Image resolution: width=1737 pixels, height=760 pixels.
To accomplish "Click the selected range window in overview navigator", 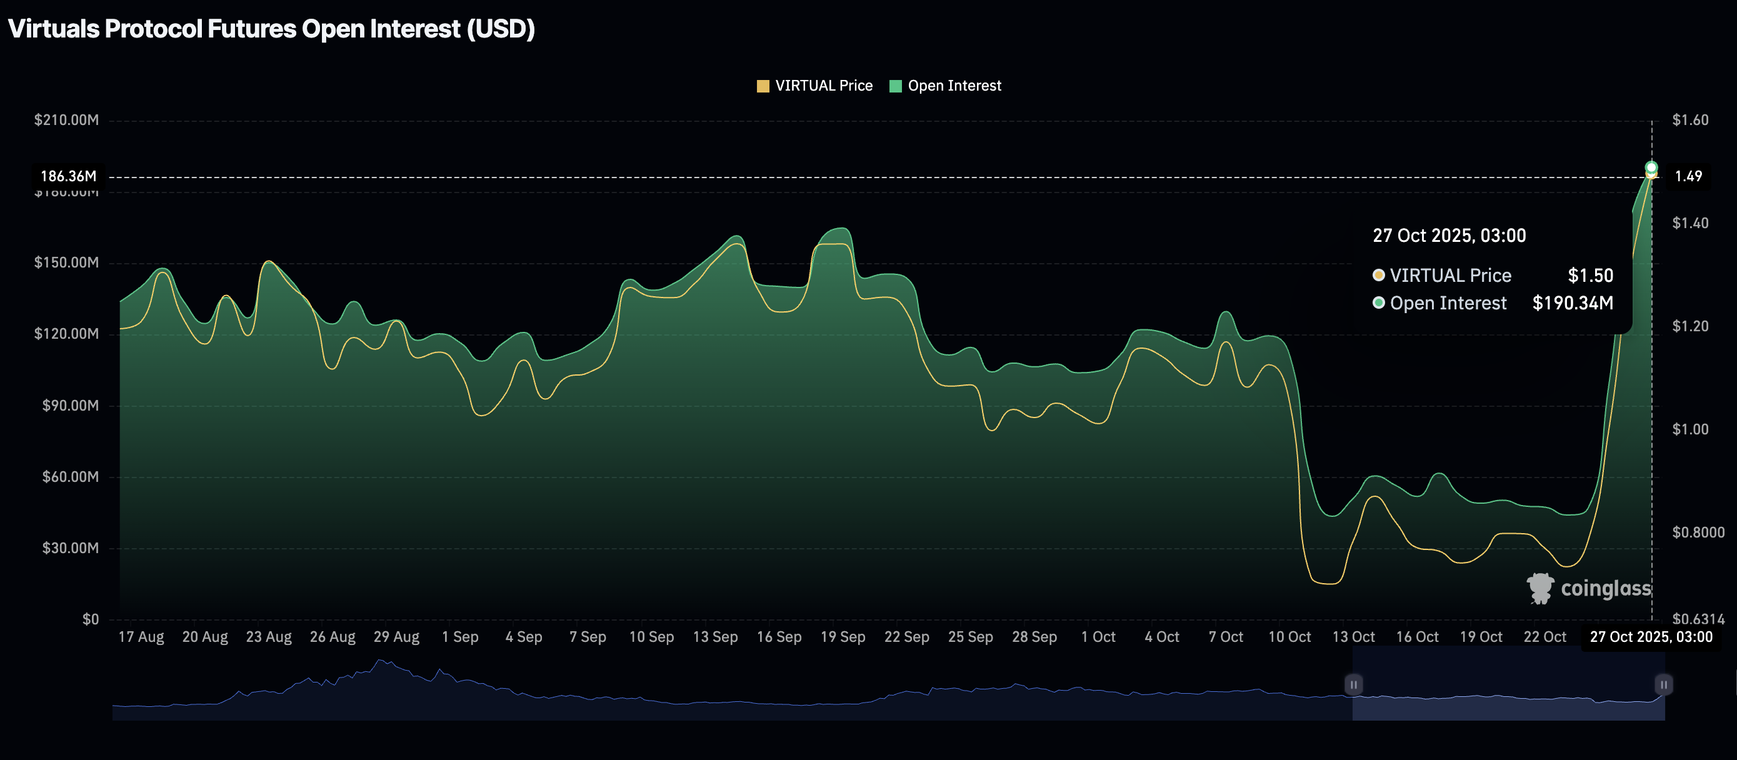I will click(x=1508, y=684).
